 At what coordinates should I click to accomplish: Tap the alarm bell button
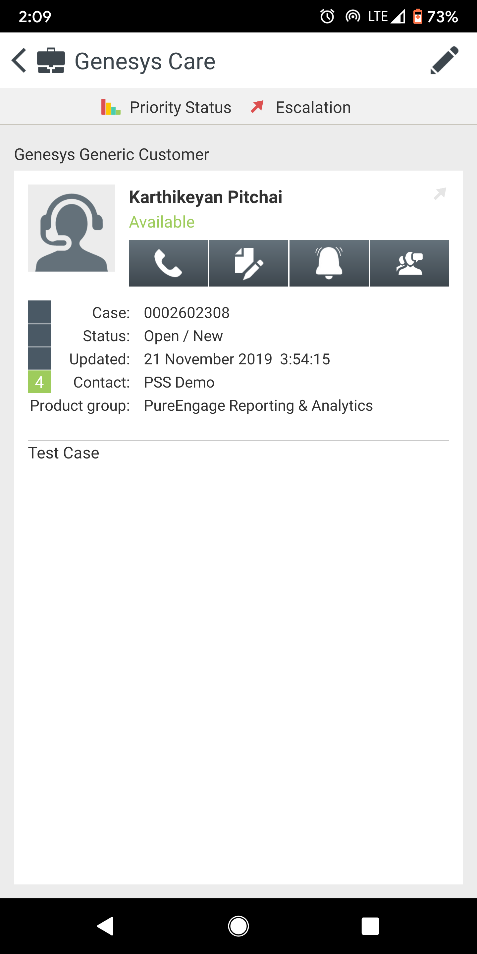(x=329, y=263)
